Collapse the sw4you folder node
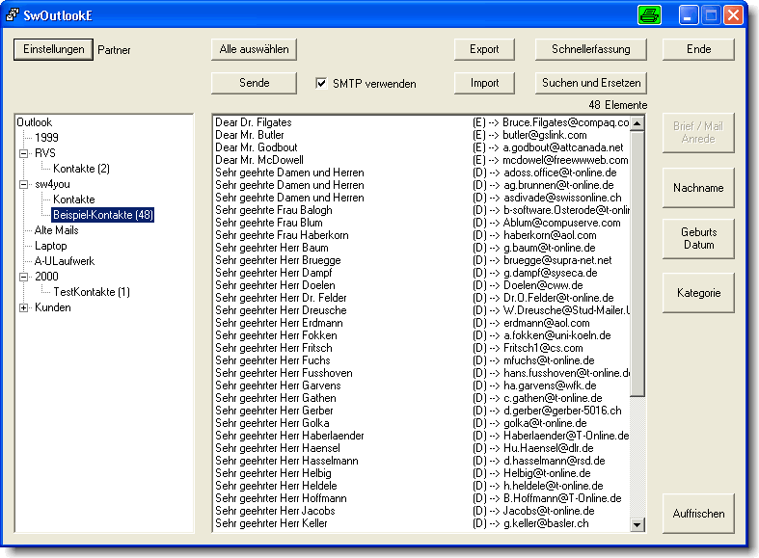The image size is (759, 558). click(24, 184)
